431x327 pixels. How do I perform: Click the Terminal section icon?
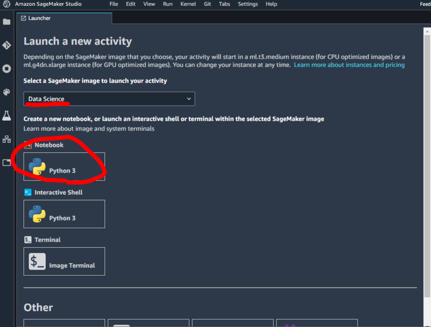click(28, 240)
